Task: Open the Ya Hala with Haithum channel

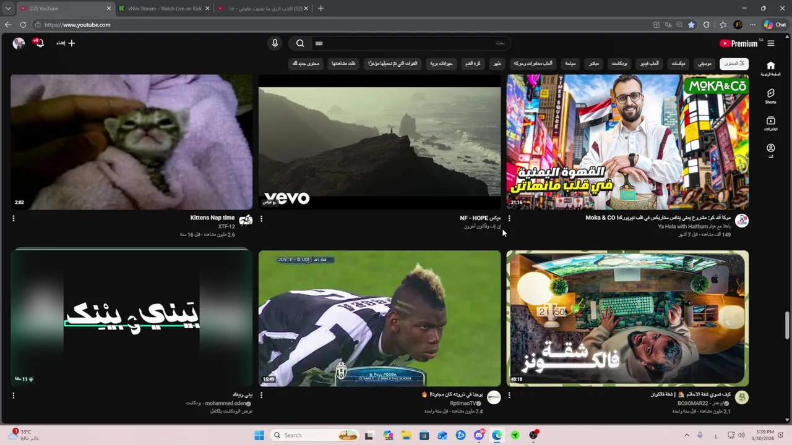Action: 694,227
